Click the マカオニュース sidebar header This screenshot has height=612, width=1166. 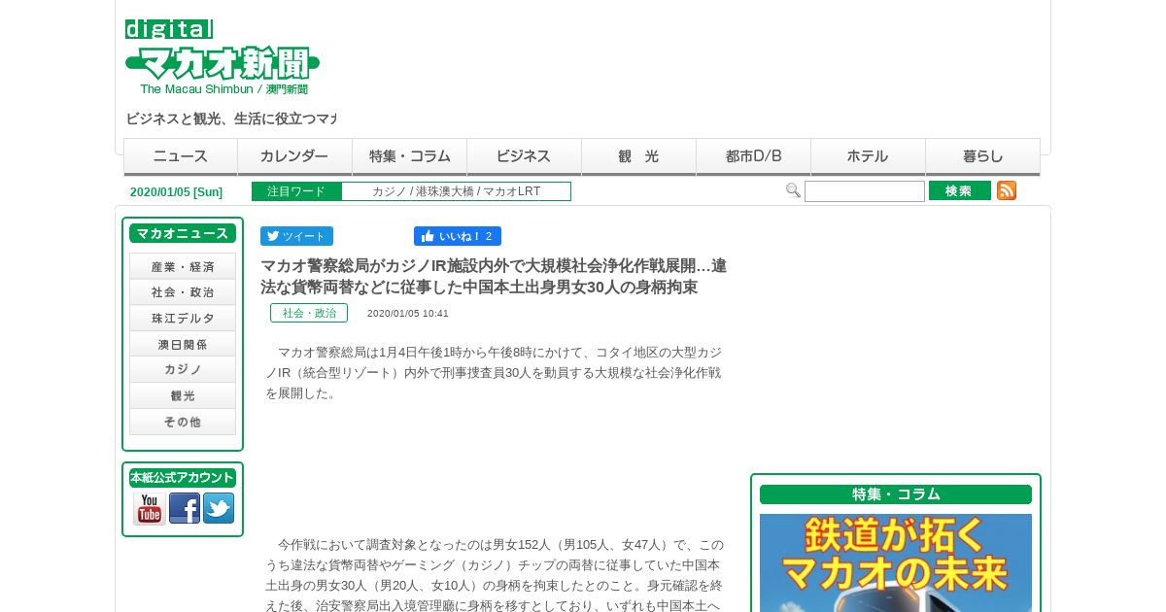pos(183,233)
